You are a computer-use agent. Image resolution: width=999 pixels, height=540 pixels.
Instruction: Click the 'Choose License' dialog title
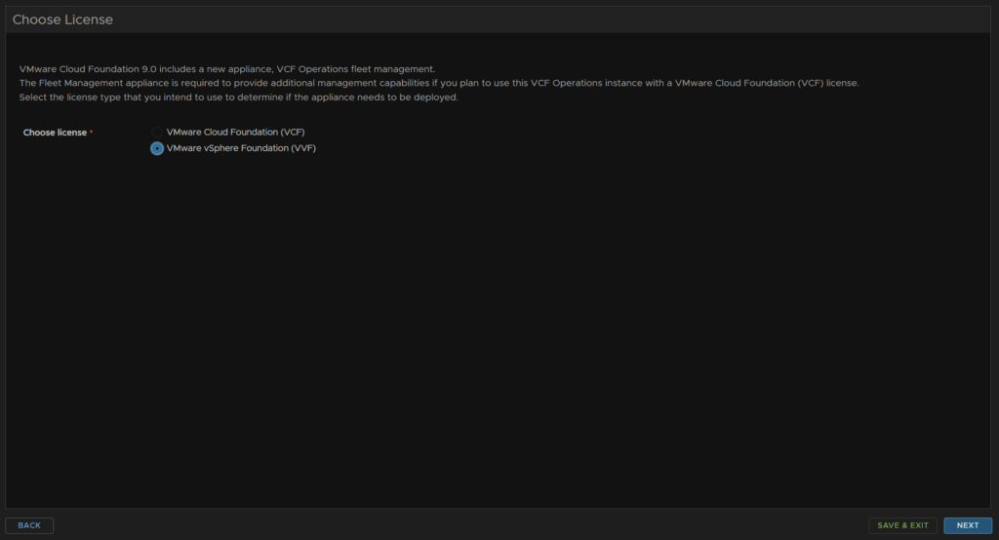(62, 19)
